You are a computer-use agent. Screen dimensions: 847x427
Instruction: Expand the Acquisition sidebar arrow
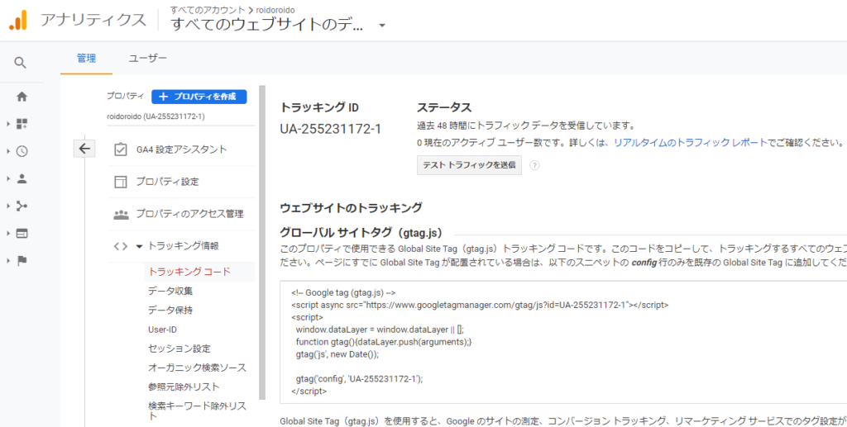pyautogui.click(x=8, y=206)
